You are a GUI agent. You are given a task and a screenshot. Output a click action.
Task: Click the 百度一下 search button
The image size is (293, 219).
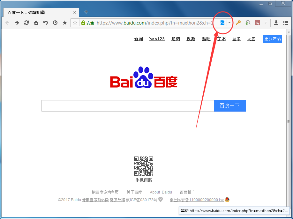[x=229, y=106]
